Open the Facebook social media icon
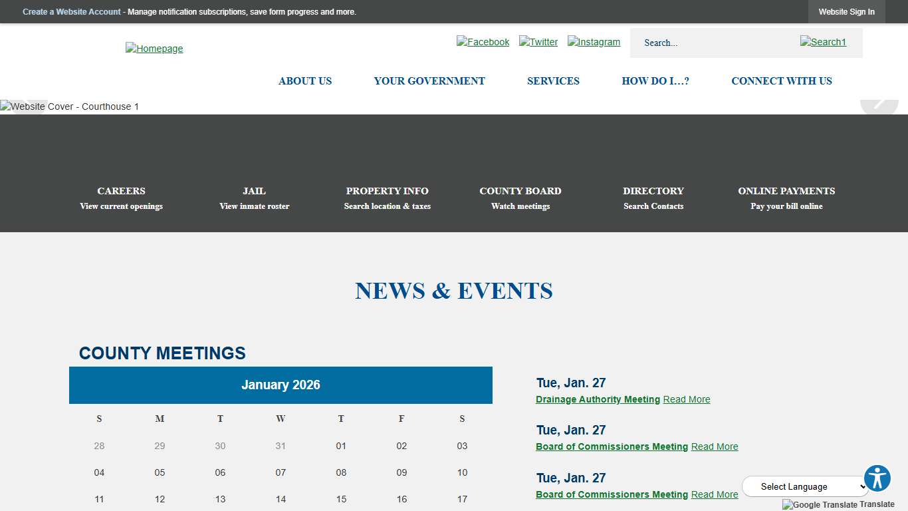908x511 pixels. click(483, 41)
